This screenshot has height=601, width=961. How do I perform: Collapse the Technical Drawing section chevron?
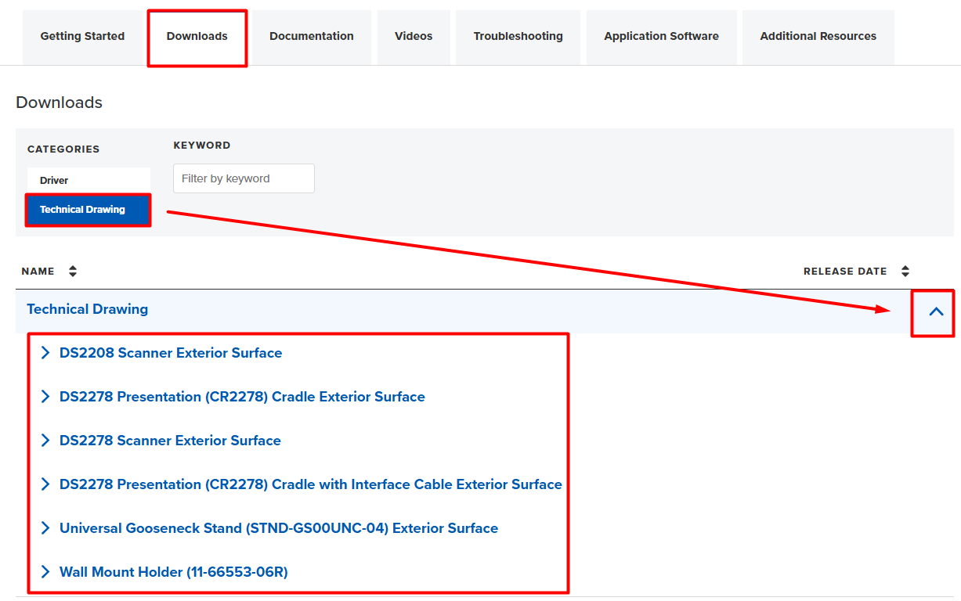934,311
